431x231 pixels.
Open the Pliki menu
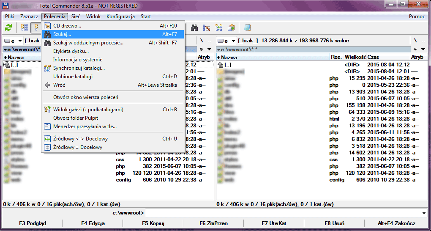pos(10,16)
